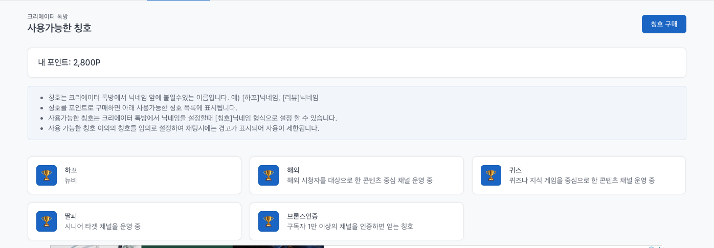This screenshot has width=714, height=248.
Task: Click the trophy icon on the 하꼬 card
Action: click(x=47, y=175)
